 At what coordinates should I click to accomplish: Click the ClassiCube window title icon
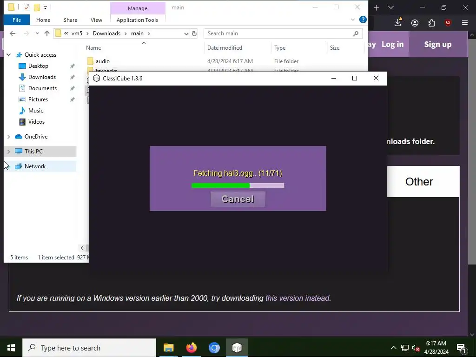(x=97, y=78)
